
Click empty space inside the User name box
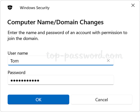(62, 60)
